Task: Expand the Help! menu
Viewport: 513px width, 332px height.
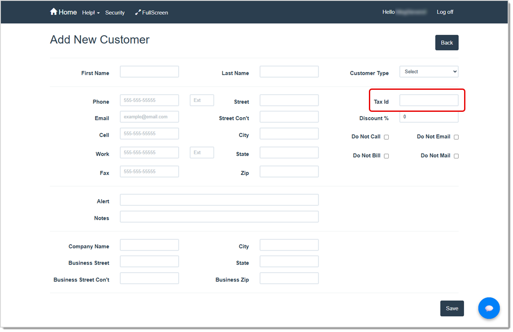Action: tap(91, 12)
